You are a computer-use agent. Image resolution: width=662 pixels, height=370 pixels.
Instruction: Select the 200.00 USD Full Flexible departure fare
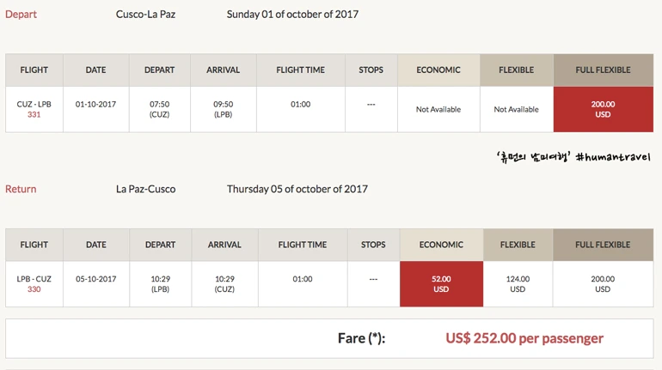[603, 109]
